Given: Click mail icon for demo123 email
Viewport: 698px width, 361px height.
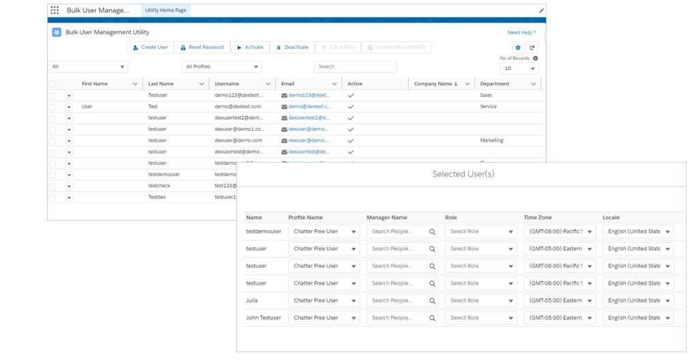Looking at the screenshot, I should pos(284,95).
